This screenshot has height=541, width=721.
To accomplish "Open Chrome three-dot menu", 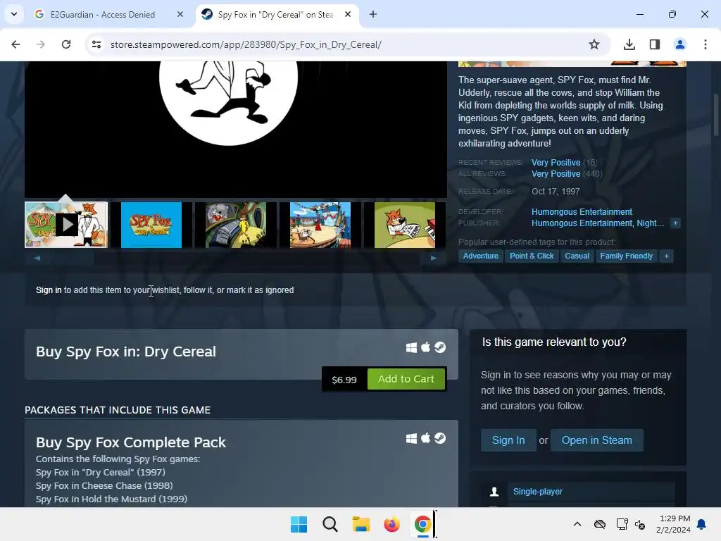I will click(x=706, y=44).
